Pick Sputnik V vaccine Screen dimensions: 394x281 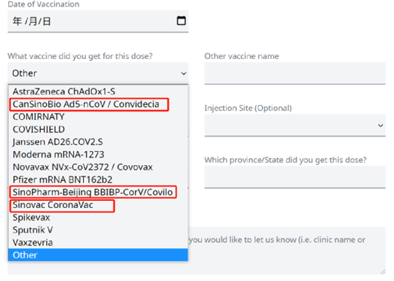point(98,230)
